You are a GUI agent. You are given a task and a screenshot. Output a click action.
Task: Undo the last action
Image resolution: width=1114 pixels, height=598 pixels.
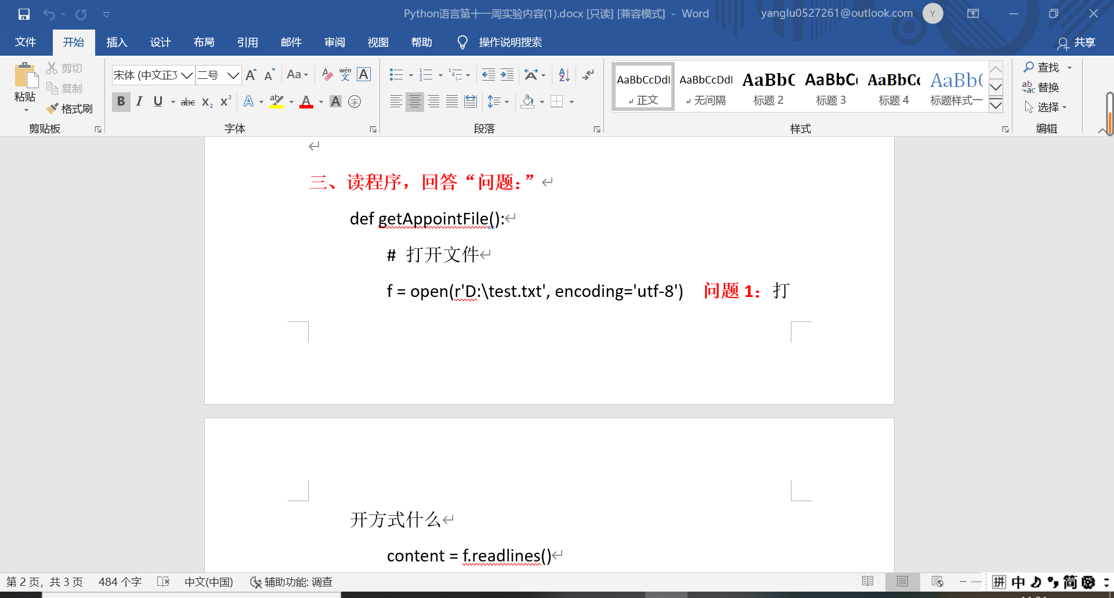pyautogui.click(x=49, y=14)
